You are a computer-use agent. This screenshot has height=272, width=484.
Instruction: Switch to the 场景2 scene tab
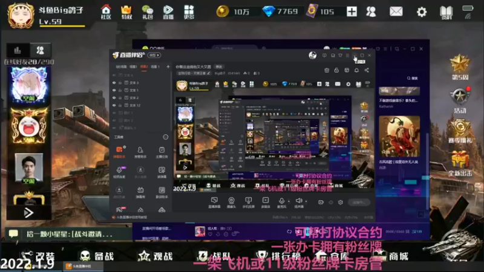[144, 66]
